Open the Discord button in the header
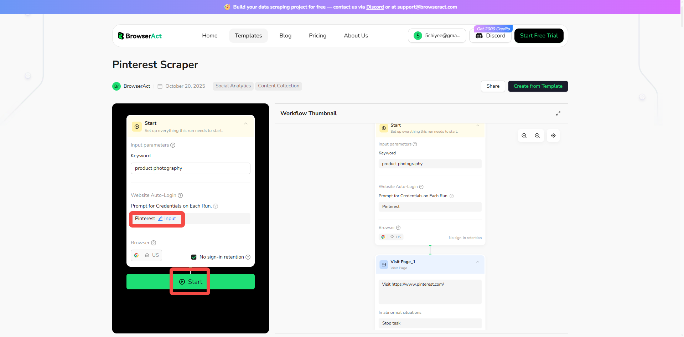 tap(491, 36)
